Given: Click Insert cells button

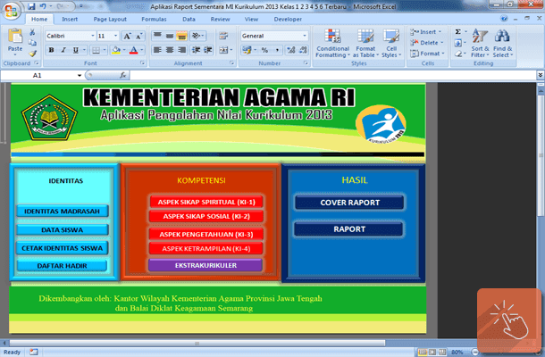Looking at the screenshot, I should [426, 32].
